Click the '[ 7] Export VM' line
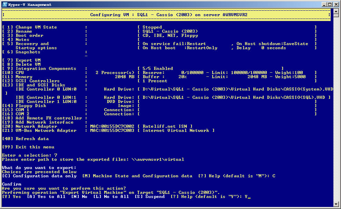The width and height of the screenshot is (341, 209). (21, 60)
